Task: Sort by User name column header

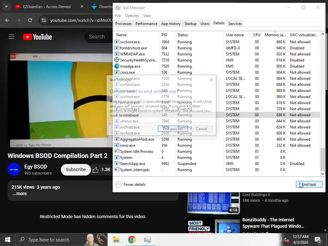Action: click(x=237, y=35)
